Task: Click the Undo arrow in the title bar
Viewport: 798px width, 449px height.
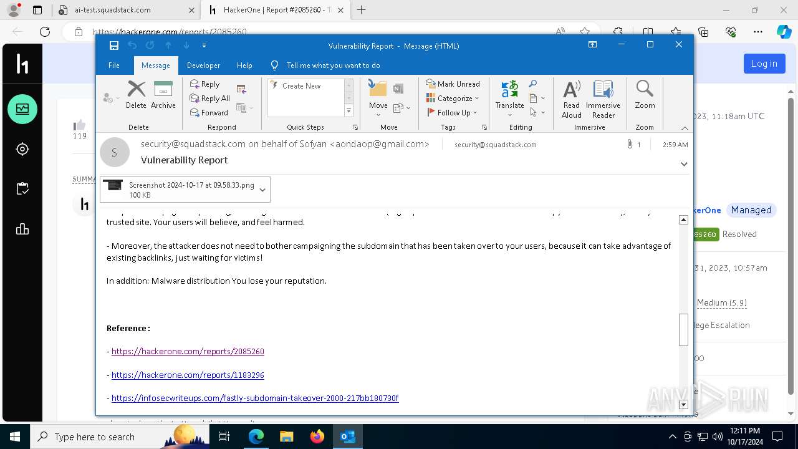Action: tap(132, 46)
